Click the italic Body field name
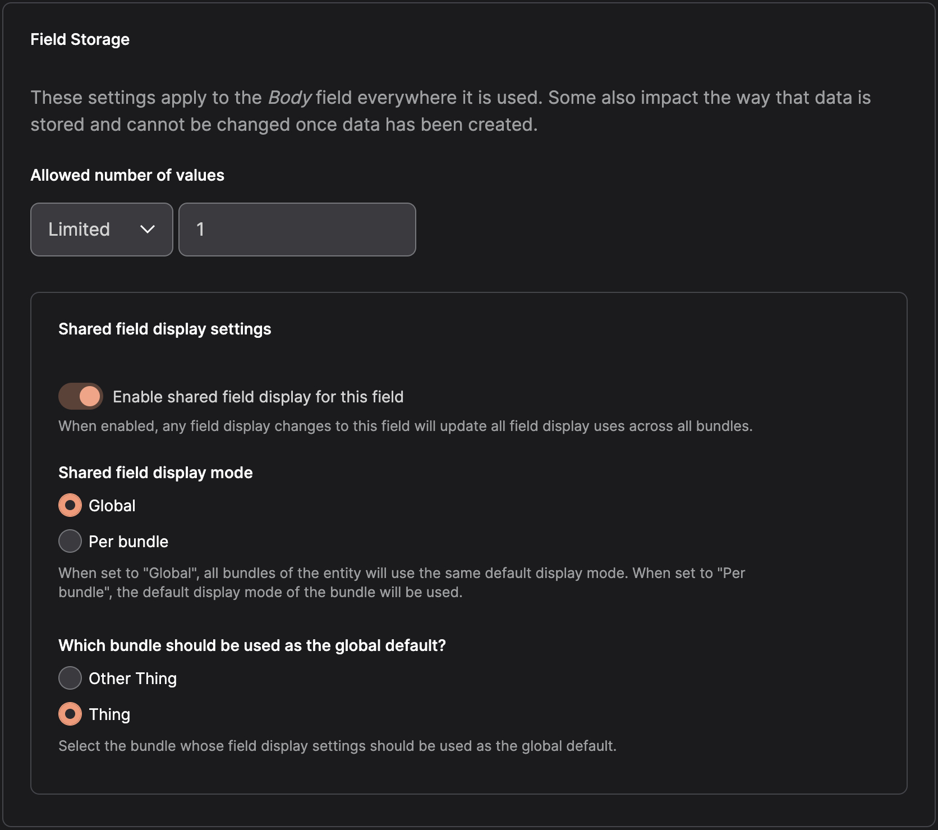 coord(289,98)
